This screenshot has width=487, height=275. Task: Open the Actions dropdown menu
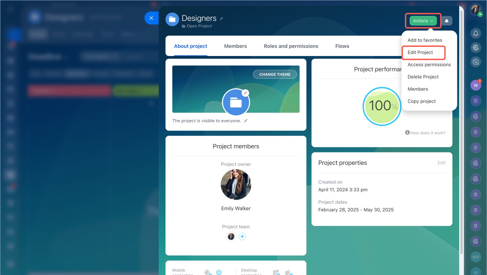(x=423, y=21)
